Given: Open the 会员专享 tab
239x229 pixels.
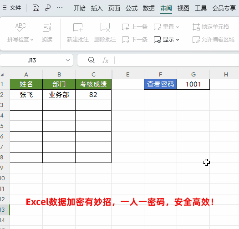Looking at the screenshot, I should click(x=224, y=8).
